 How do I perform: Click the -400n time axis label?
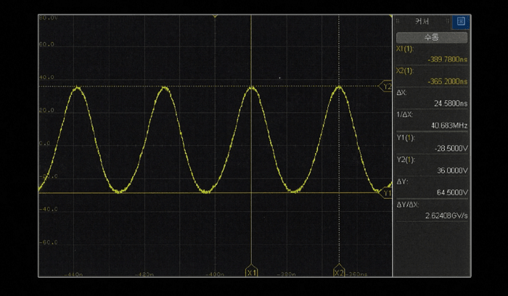coord(215,275)
